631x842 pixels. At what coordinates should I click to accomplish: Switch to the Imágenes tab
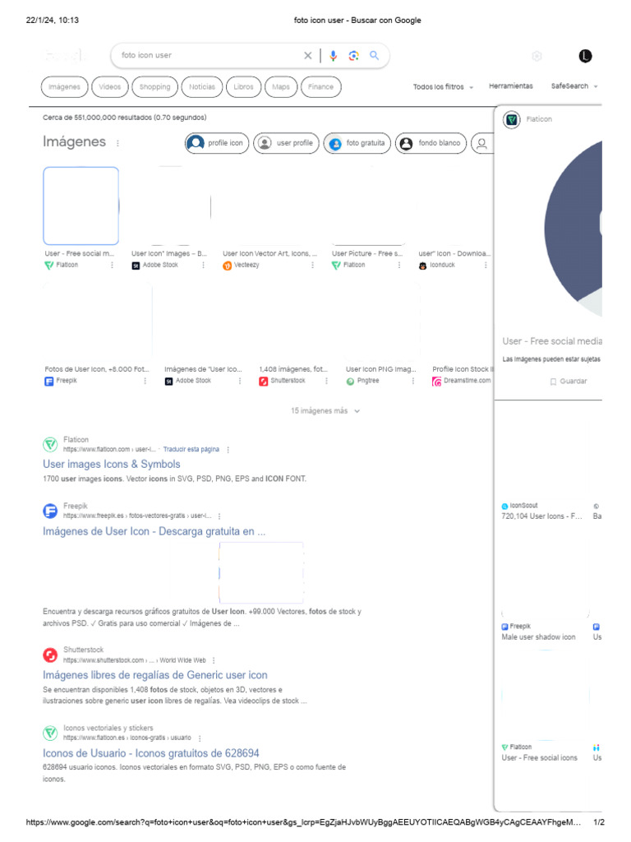click(x=64, y=87)
